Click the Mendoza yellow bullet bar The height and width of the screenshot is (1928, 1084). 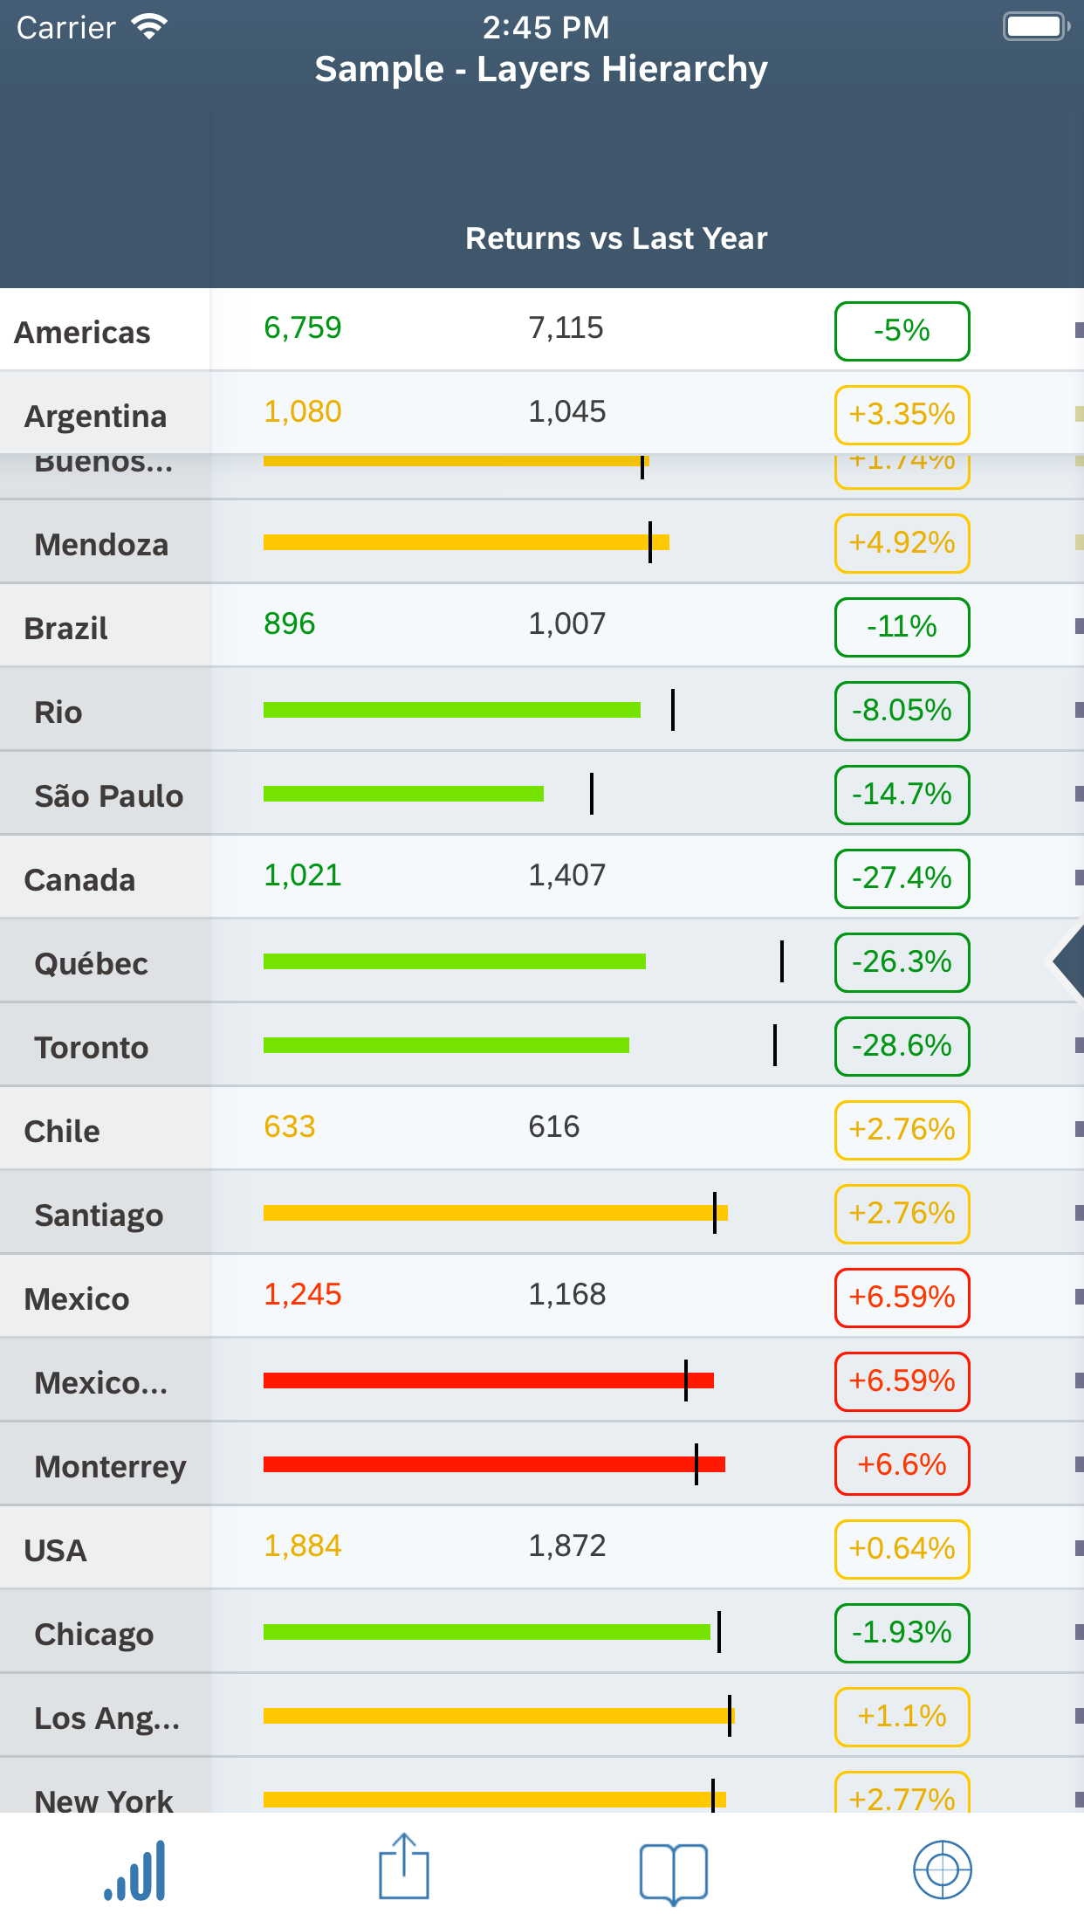[466, 542]
